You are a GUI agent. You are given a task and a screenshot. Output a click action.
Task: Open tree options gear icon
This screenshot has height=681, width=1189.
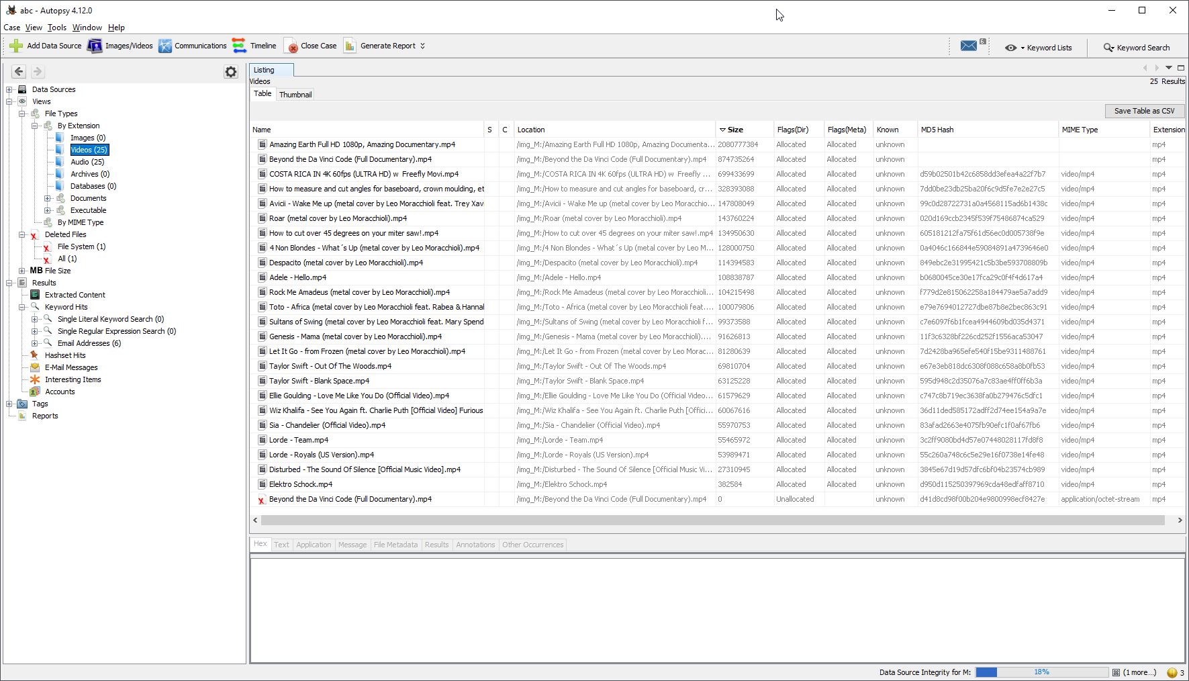pyautogui.click(x=231, y=72)
